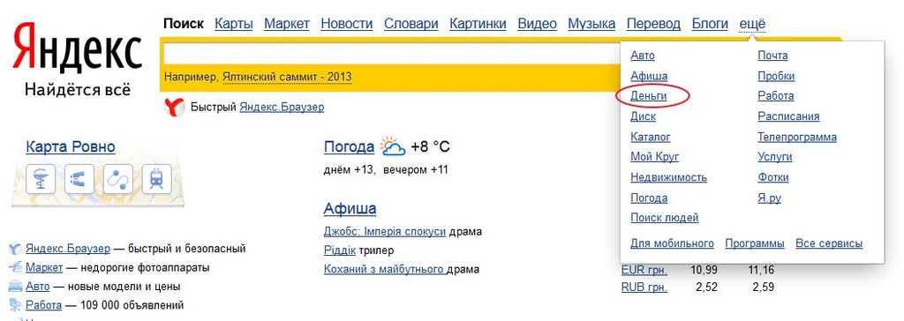Open the Маркет tab
Image resolution: width=904 pixels, height=321 pixels.
[287, 24]
